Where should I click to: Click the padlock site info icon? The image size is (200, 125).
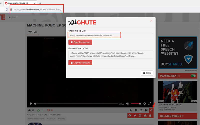point(11,9)
